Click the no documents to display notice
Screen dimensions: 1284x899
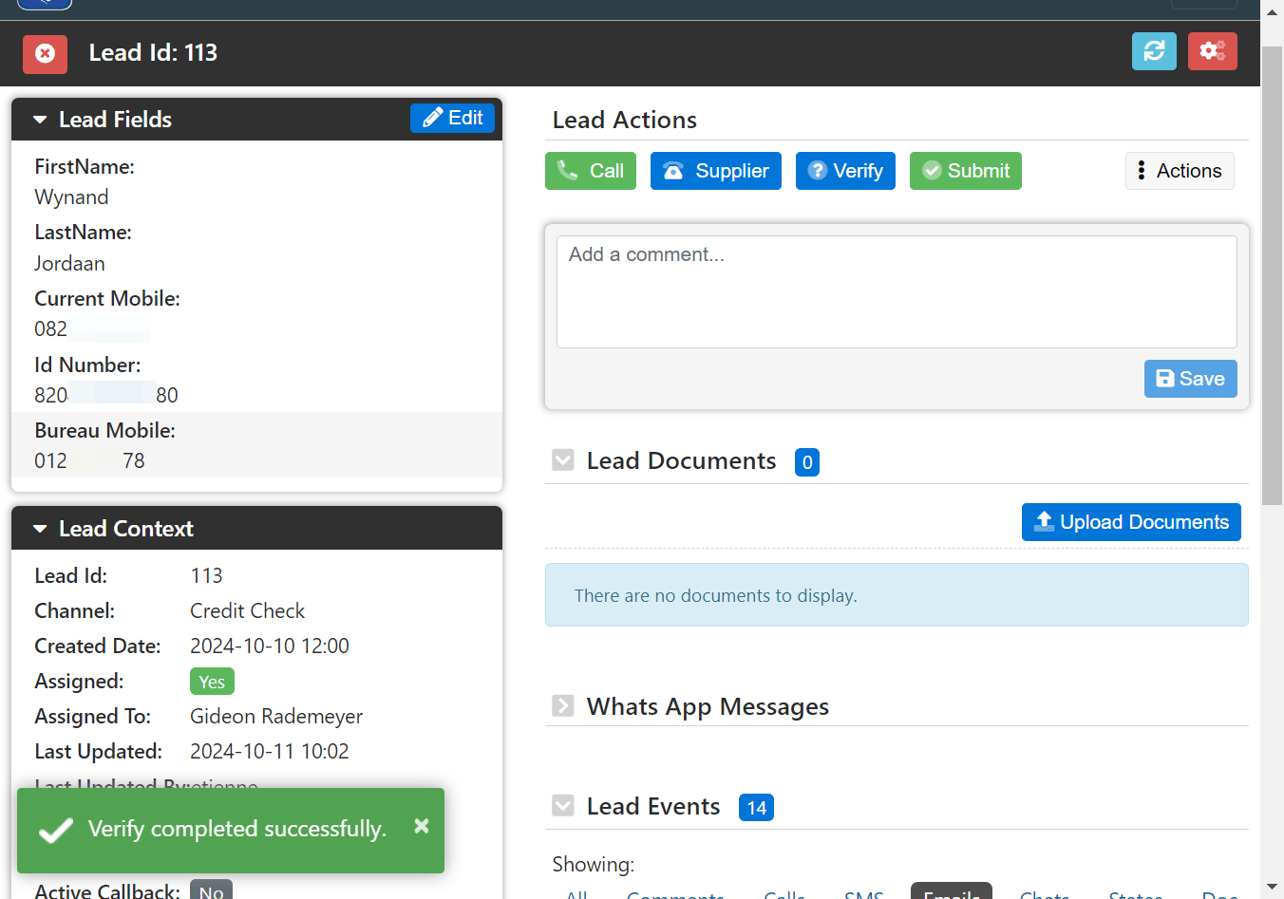[x=897, y=595]
